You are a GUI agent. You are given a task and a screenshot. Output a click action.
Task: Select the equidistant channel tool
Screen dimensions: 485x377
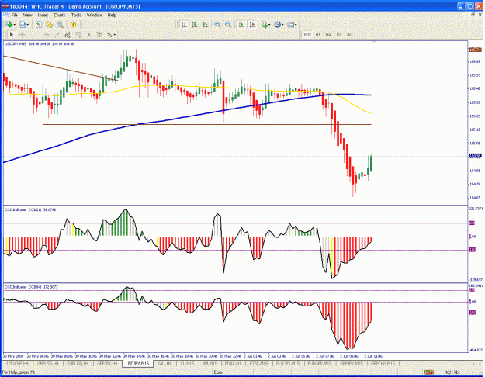click(68, 35)
